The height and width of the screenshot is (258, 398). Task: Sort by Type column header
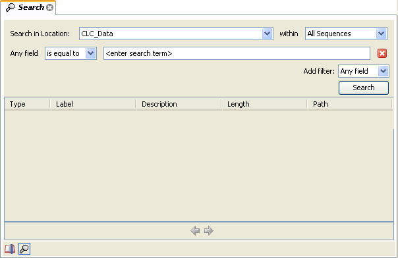27,104
